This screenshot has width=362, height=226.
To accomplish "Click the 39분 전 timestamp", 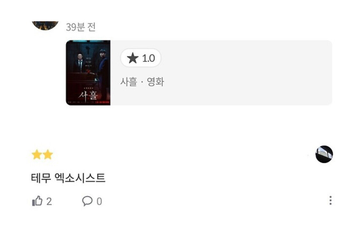I will click(x=80, y=27).
